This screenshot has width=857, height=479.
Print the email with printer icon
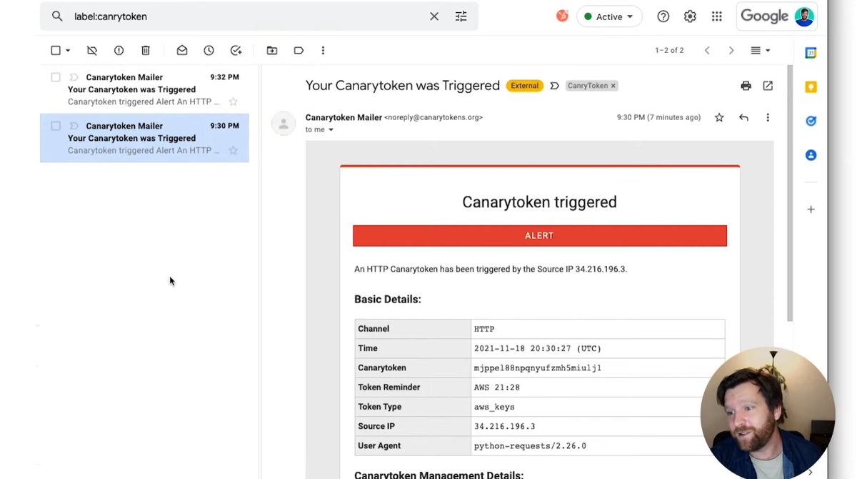pyautogui.click(x=746, y=86)
